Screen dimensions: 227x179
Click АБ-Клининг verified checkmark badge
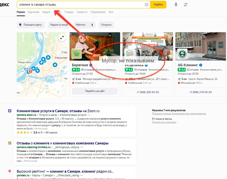[x=201, y=65]
